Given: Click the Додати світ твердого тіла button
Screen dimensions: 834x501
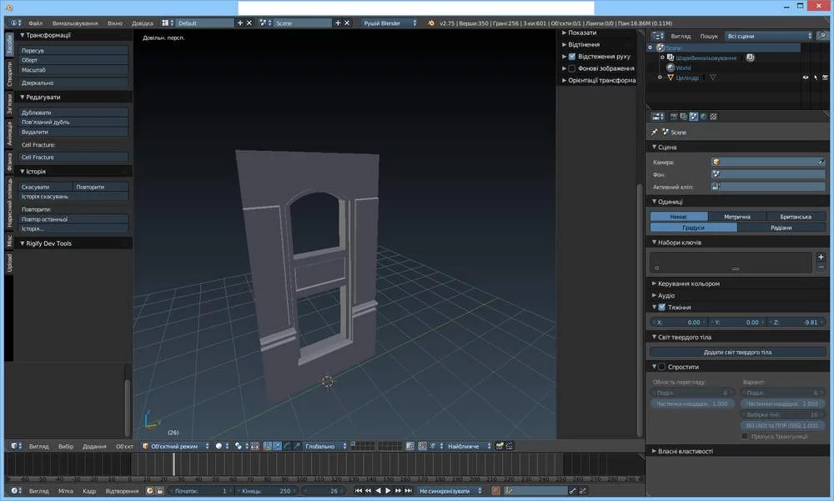Looking at the screenshot, I should (737, 352).
